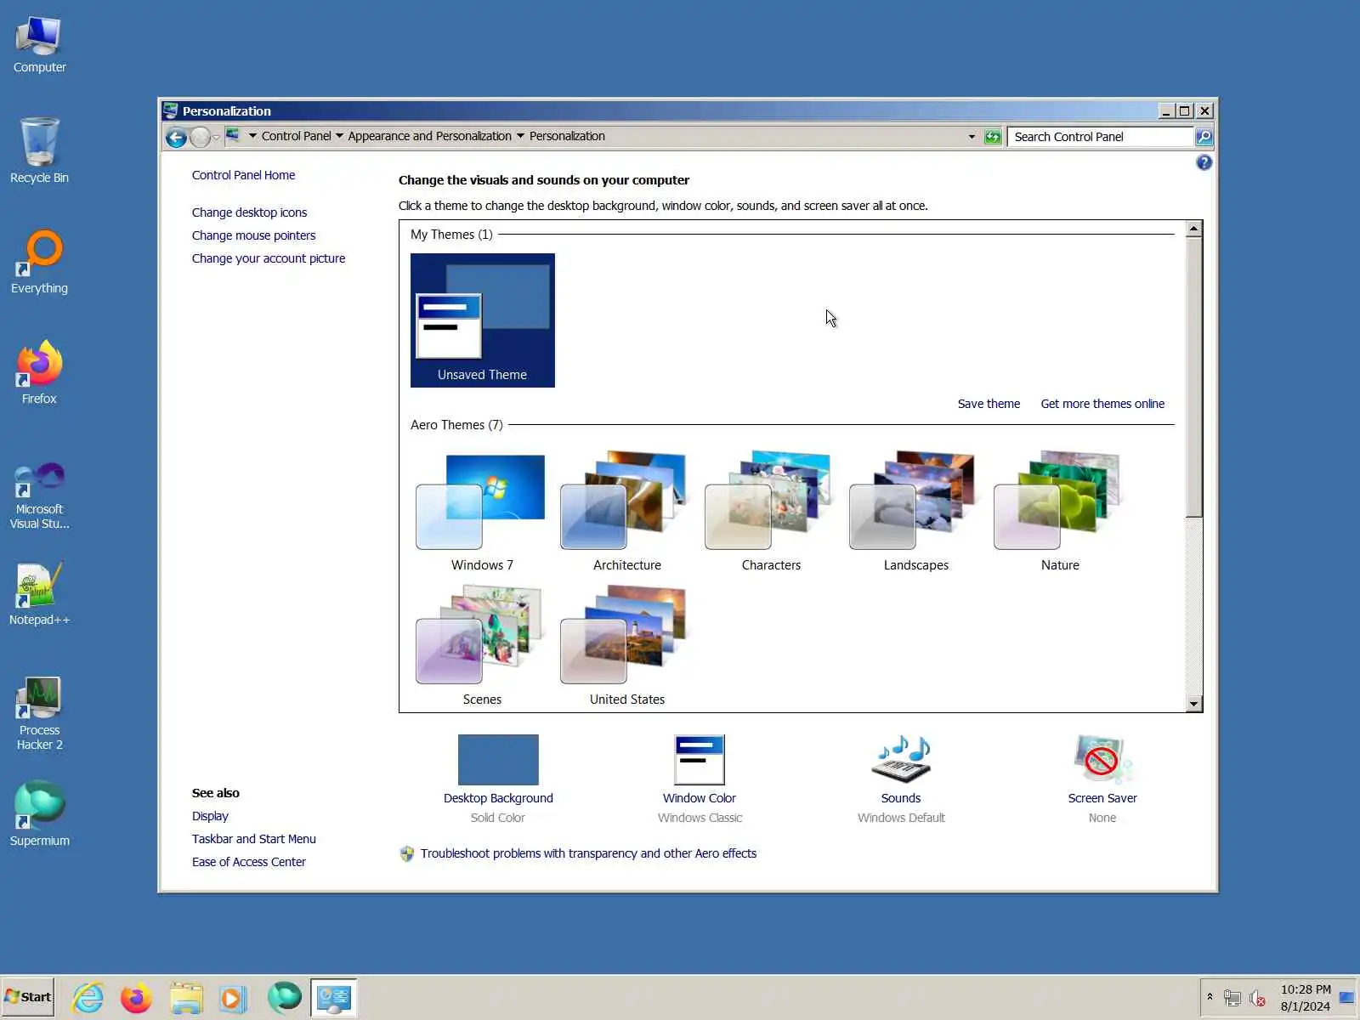Viewport: 1360px width, 1020px height.
Task: Open Windows Media Player from taskbar
Action: click(233, 998)
